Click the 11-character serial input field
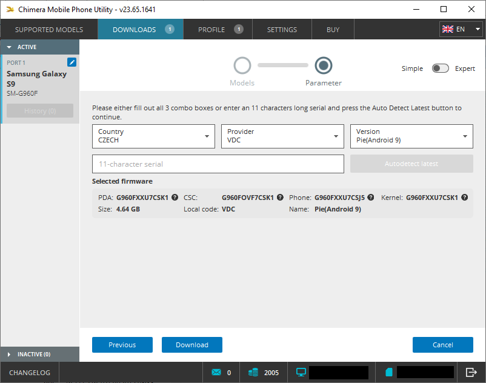 (218, 164)
